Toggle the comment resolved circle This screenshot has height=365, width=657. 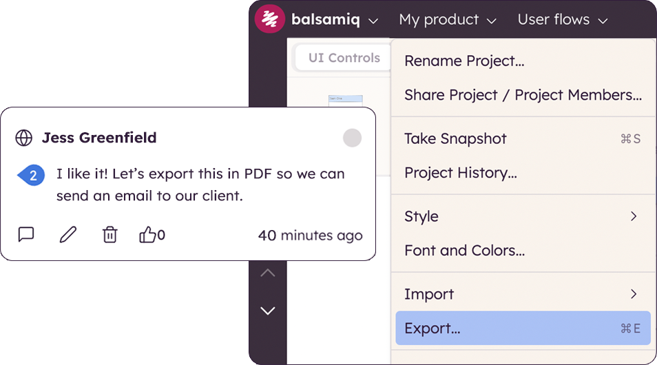(x=352, y=138)
